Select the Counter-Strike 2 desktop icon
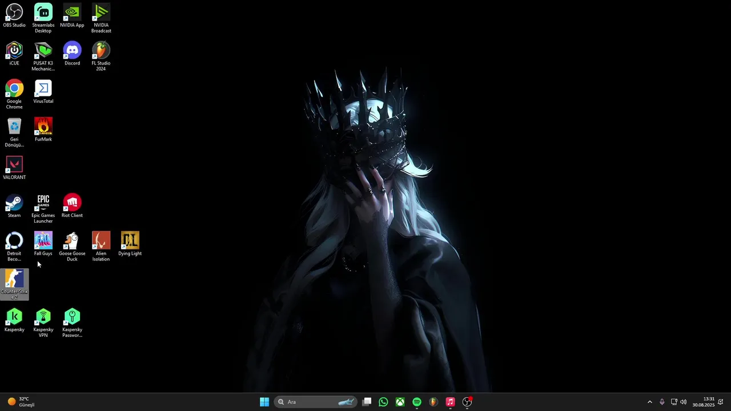Screen dimensions: 731x411 [14, 285]
